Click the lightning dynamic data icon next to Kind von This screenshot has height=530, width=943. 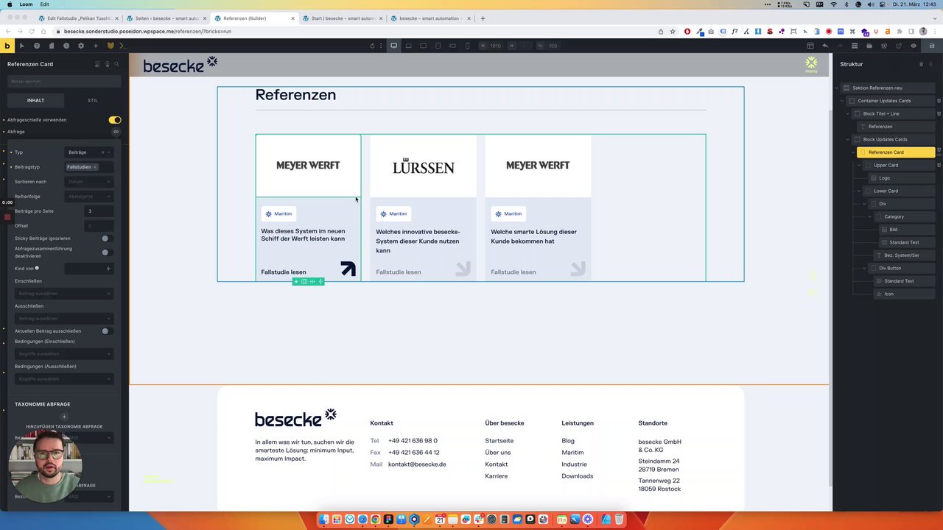(x=108, y=269)
